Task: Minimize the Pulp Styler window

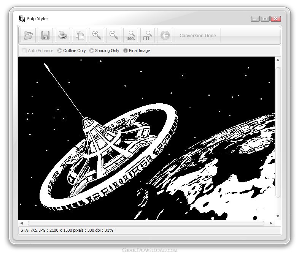Action: tap(255, 19)
